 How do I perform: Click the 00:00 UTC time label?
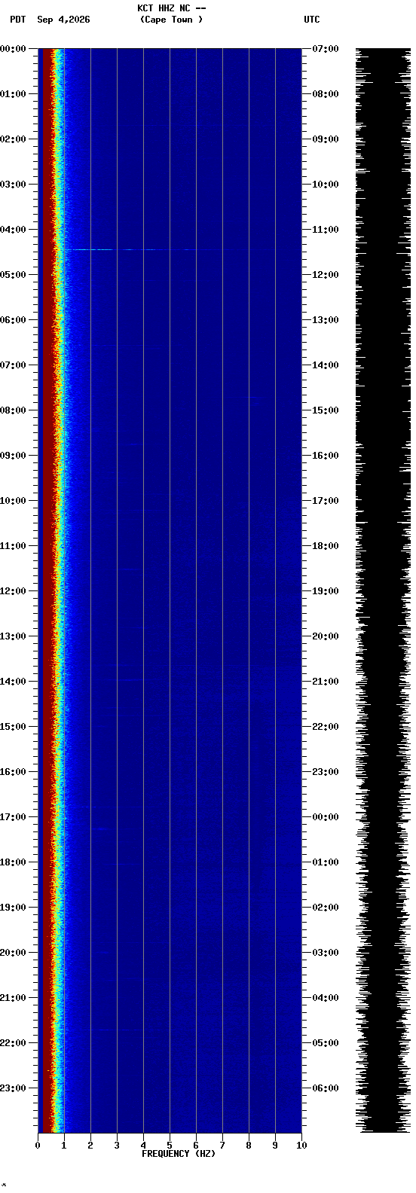326,817
